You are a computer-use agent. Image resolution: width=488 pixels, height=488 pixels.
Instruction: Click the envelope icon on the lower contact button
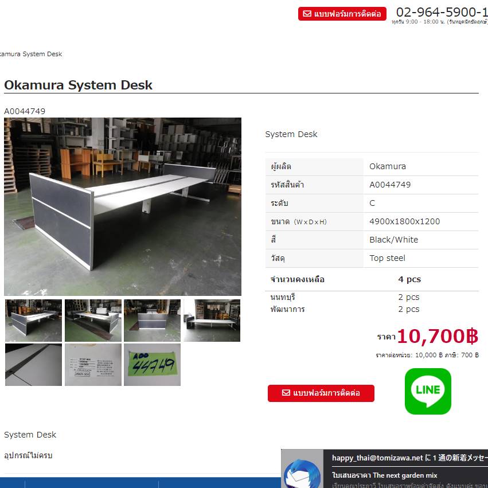pos(286,393)
